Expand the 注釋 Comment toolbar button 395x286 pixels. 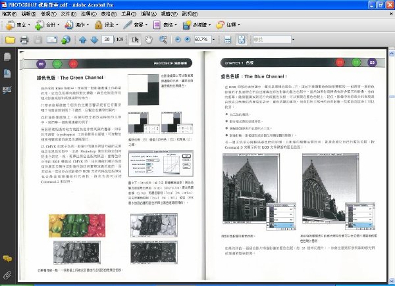tap(228, 25)
